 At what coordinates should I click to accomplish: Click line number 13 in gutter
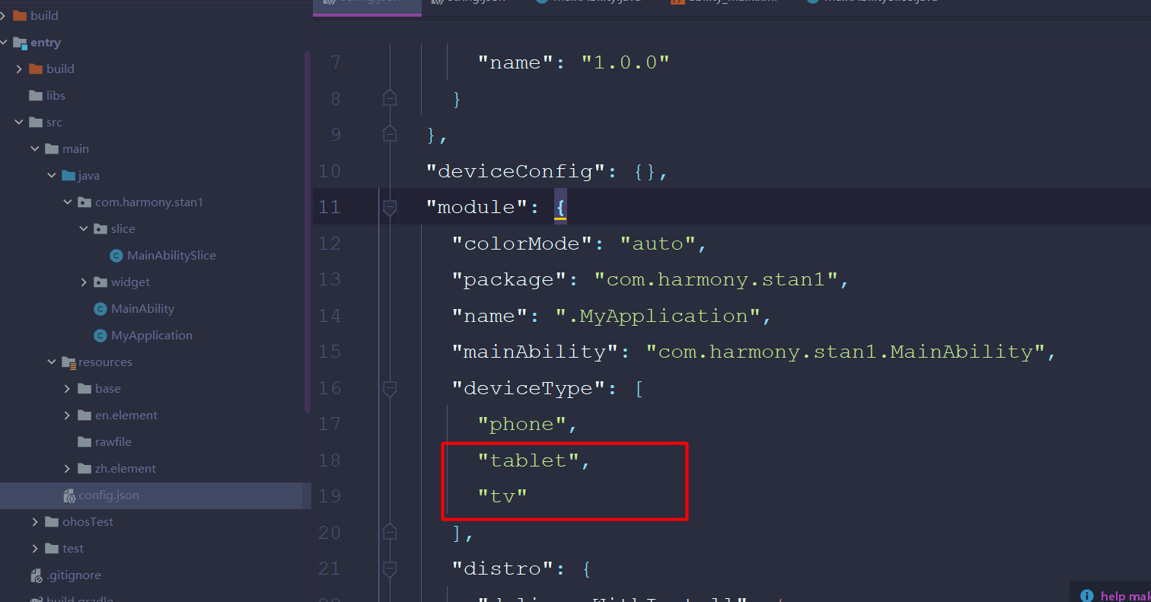[x=330, y=279]
